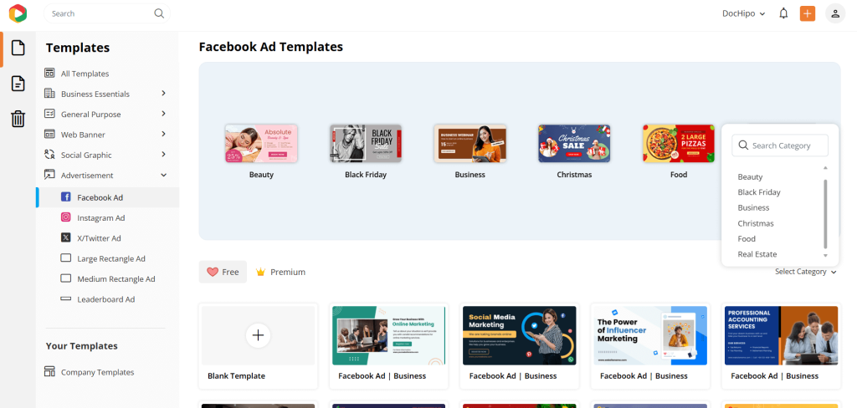857x408 pixels.
Task: Choose Real Estate in category dropdown list
Action: tap(757, 254)
